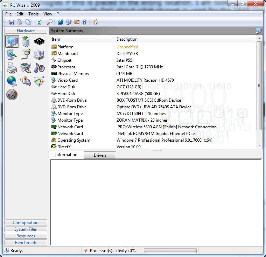266x257 pixels.
Task: Click the Ready status bar text
Action: coord(16,251)
